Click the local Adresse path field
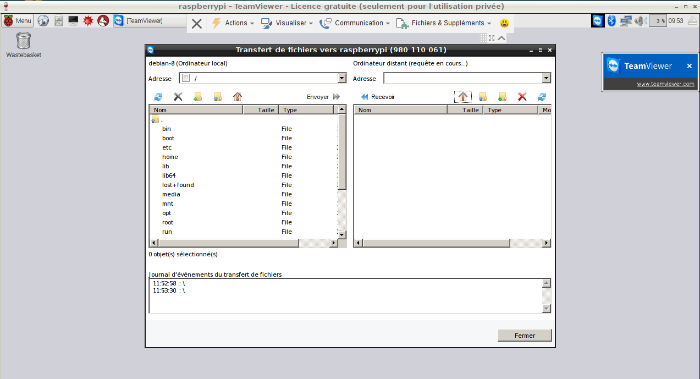The image size is (700, 379). (x=258, y=78)
